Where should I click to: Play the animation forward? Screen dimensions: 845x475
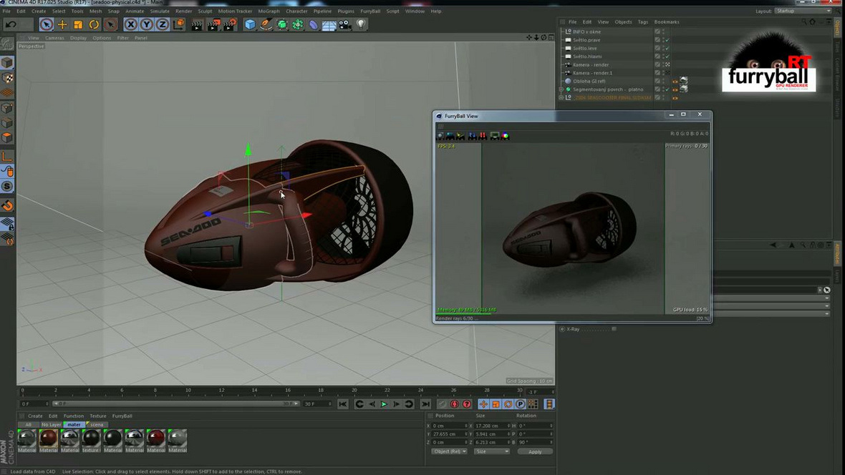(x=384, y=404)
